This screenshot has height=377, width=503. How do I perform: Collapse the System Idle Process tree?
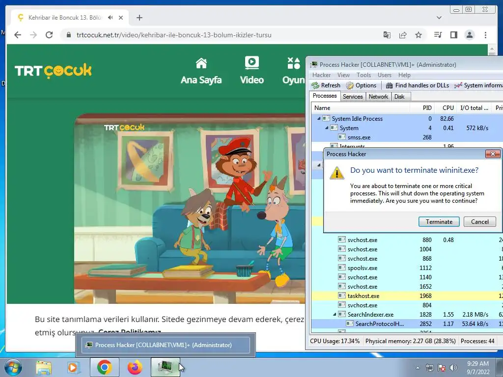coord(318,119)
